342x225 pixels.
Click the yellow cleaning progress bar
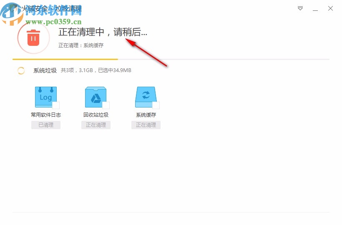pyautogui.click(x=65, y=59)
